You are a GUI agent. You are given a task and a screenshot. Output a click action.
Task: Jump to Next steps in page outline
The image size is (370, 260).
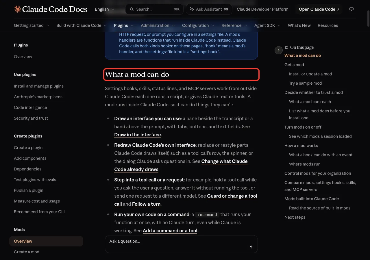coord(295,217)
